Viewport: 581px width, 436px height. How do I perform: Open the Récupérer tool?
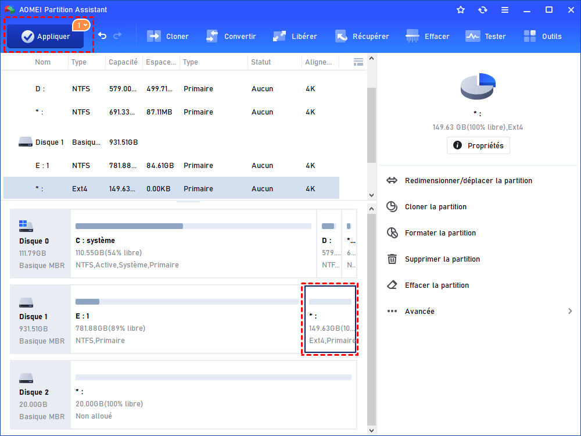pos(362,36)
